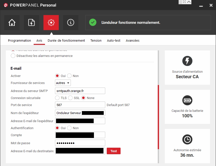Click the Connexion sécurisée label
Screen dimensions: 216x166
26,98
